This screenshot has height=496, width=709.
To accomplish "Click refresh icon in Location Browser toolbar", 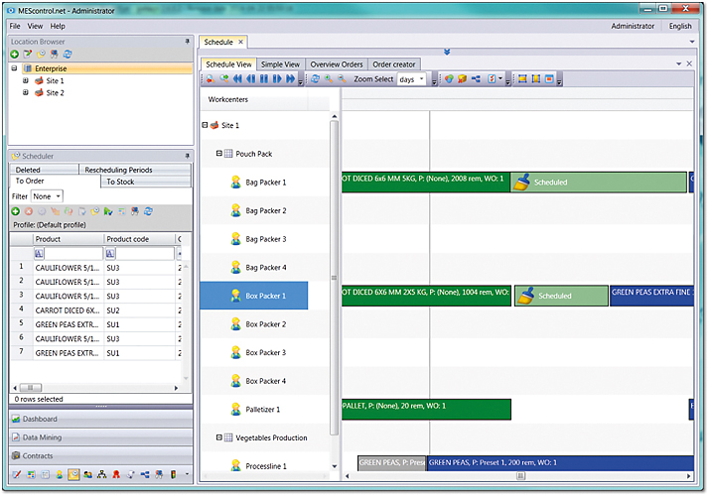I will coord(68,55).
